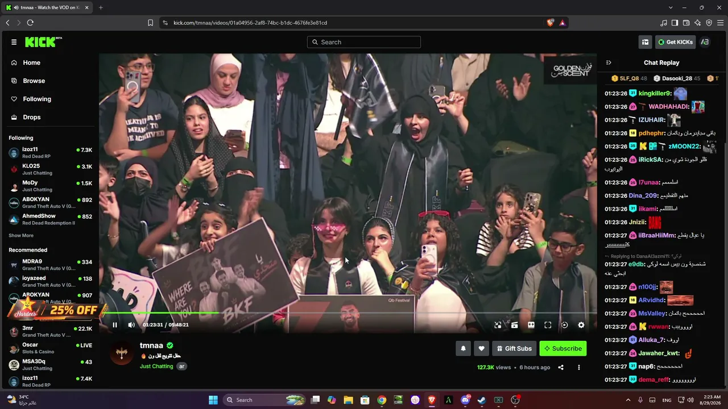Open new browser tab
The image size is (728, 409).
click(101, 7)
